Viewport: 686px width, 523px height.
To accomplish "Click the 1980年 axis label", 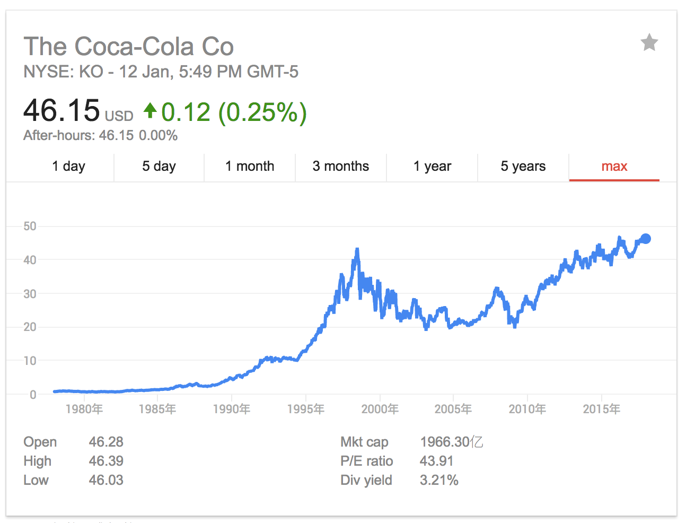I will click(x=84, y=409).
